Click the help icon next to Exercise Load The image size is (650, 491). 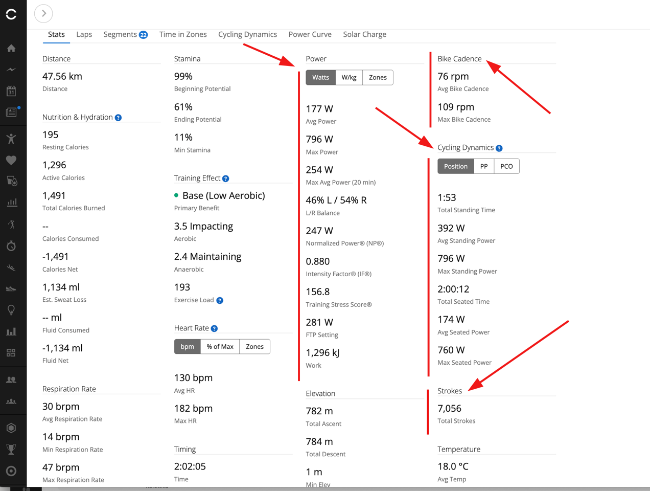[220, 301]
